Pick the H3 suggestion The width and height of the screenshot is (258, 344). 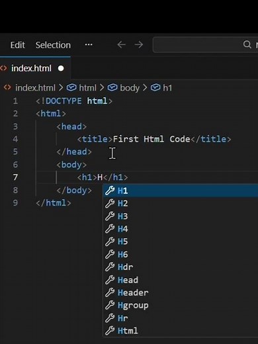[181, 216]
